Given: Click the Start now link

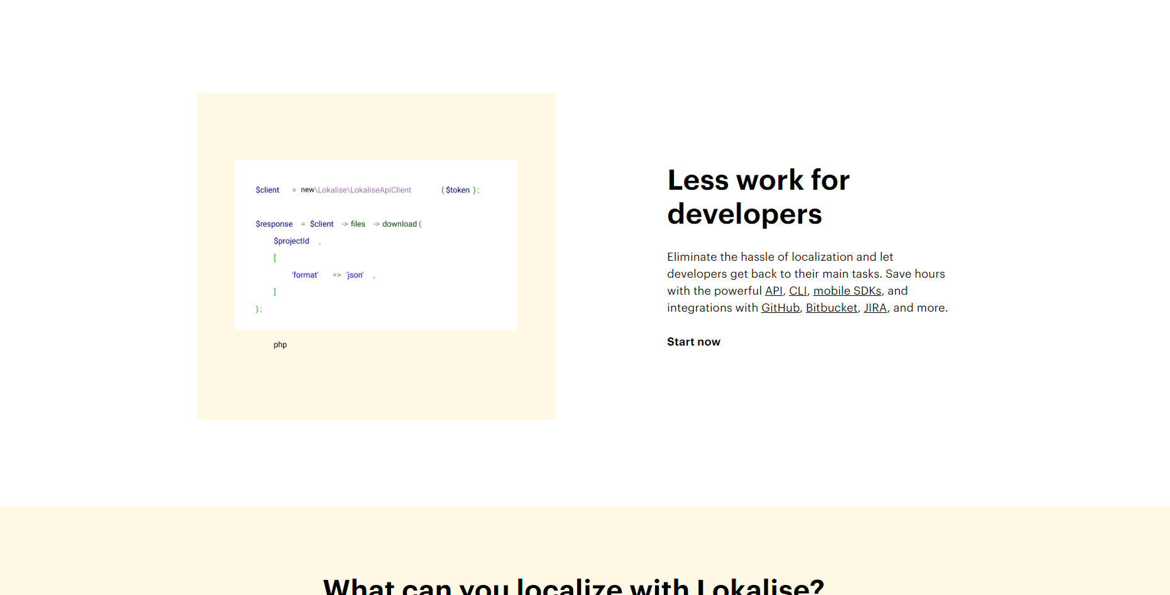Looking at the screenshot, I should [693, 342].
